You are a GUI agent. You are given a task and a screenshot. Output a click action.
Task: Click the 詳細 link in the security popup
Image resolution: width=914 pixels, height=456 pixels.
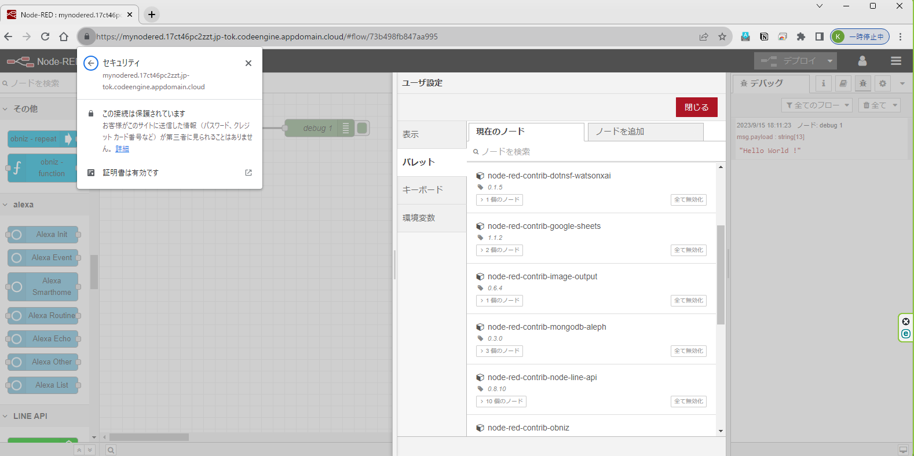coord(122,149)
